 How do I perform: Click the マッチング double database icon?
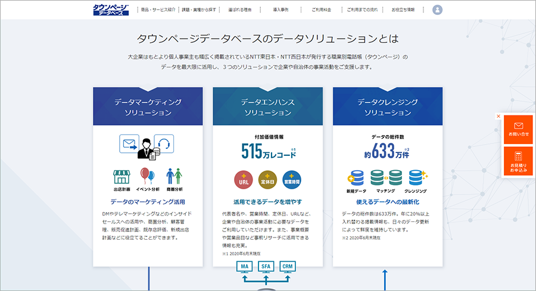(x=386, y=177)
